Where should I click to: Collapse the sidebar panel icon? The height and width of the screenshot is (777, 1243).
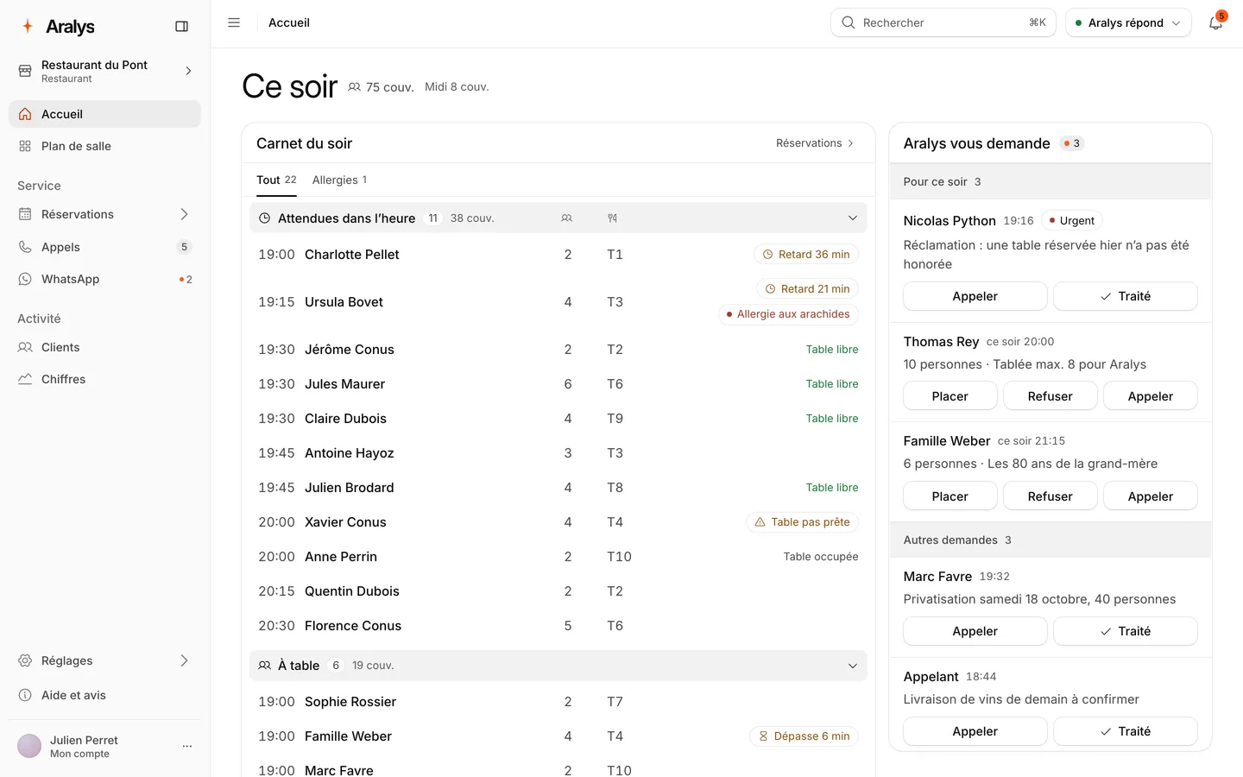[181, 27]
